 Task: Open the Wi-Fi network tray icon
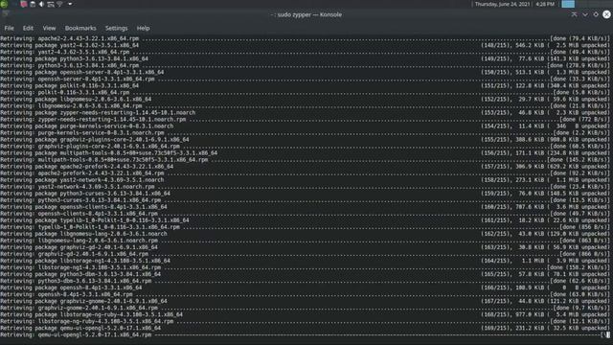59,4
